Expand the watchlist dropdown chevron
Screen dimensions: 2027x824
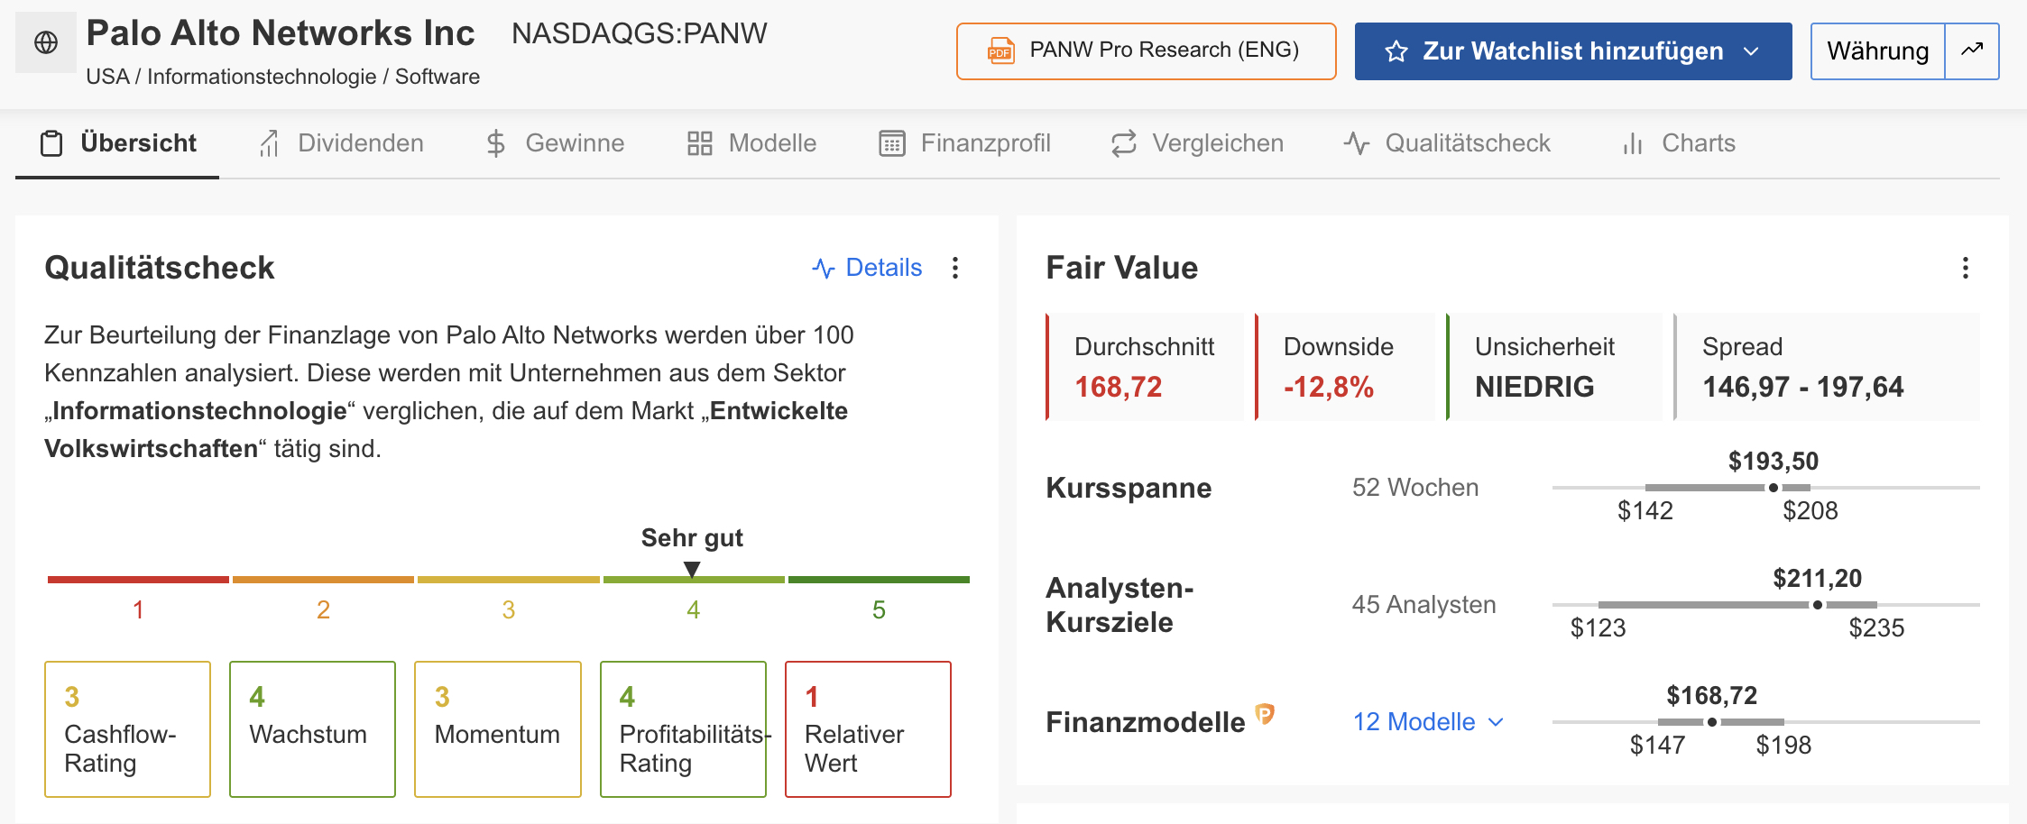click(x=1752, y=51)
